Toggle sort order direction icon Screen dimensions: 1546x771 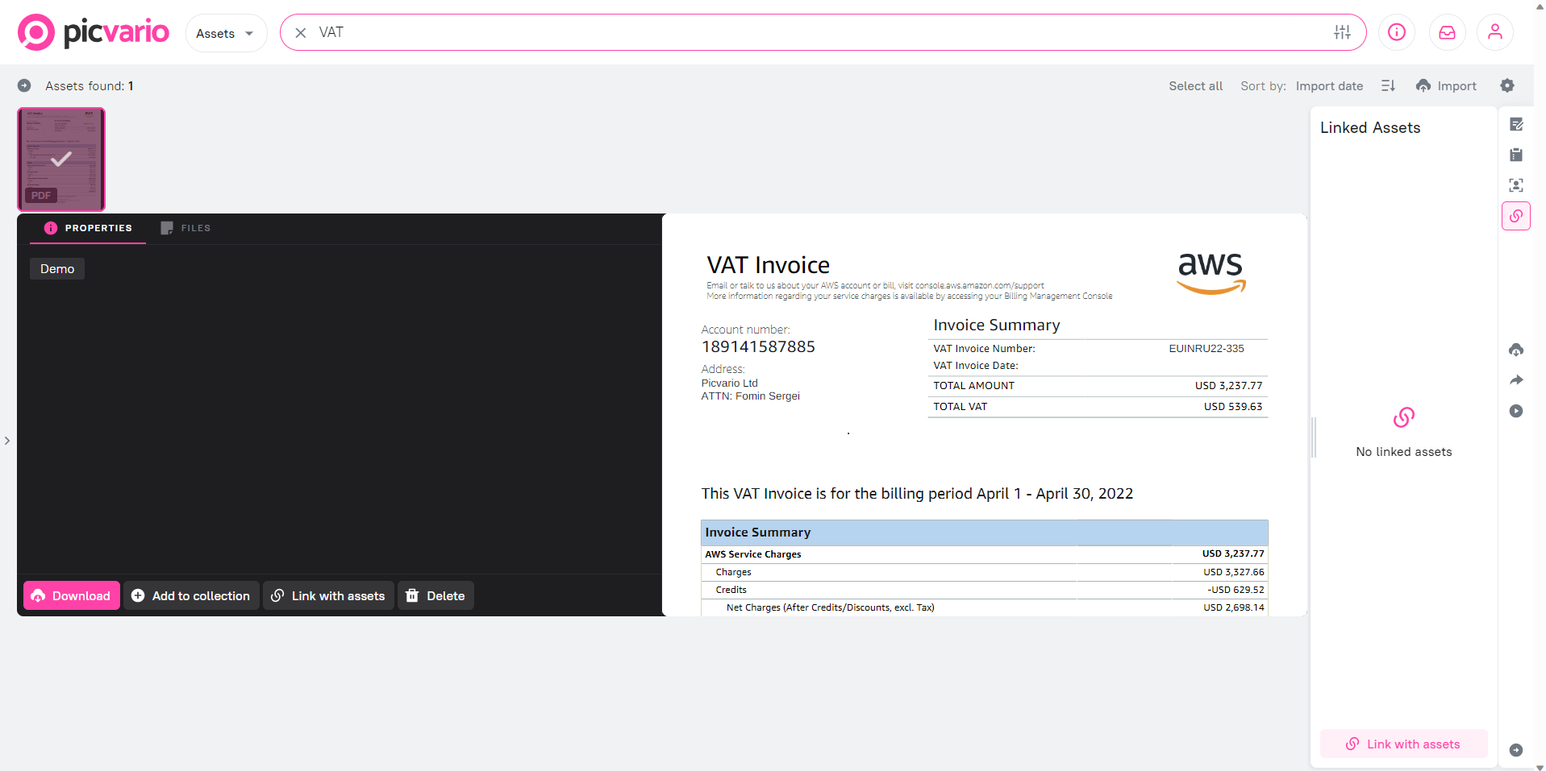(x=1388, y=85)
